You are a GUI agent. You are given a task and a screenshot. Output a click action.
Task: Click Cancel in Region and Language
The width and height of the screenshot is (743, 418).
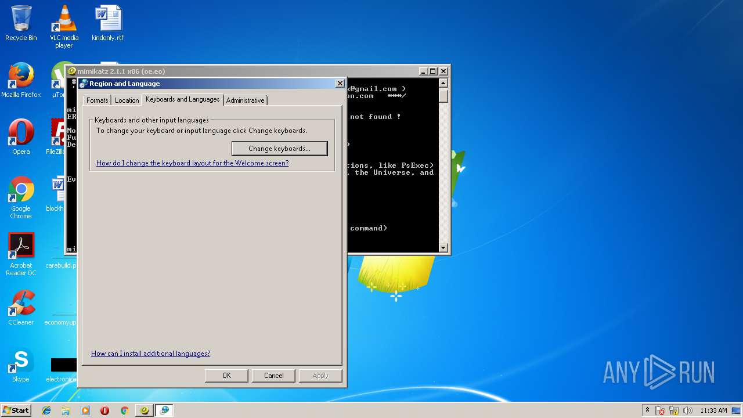(x=273, y=376)
